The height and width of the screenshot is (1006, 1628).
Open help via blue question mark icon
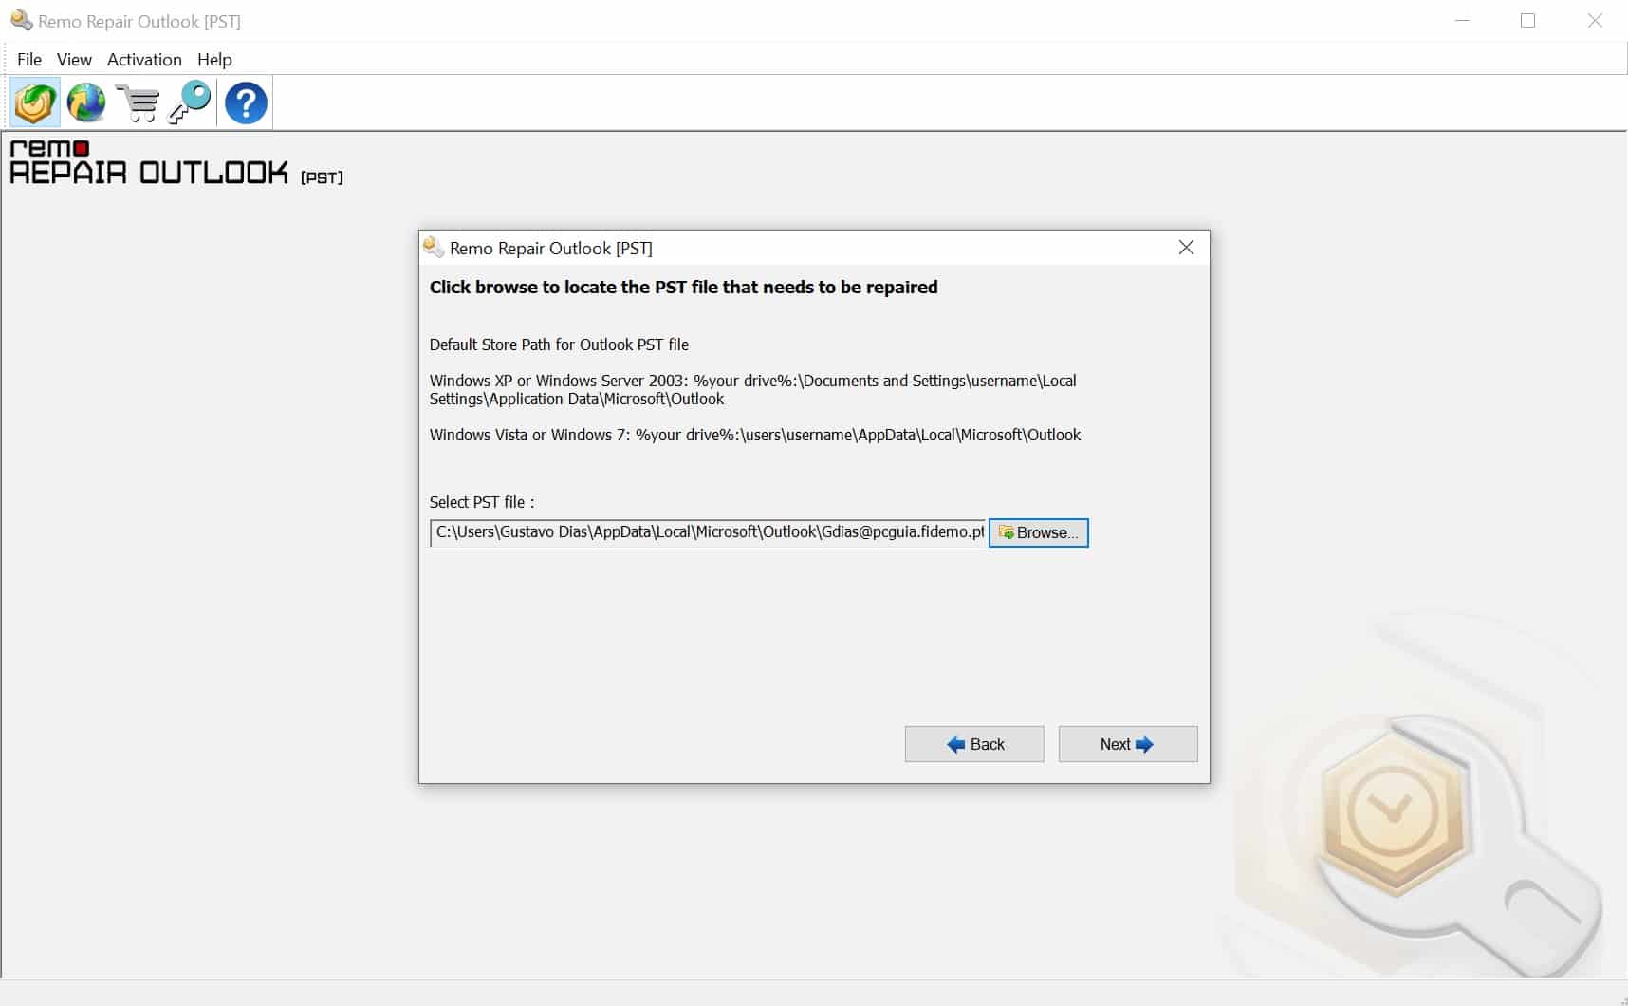(246, 102)
